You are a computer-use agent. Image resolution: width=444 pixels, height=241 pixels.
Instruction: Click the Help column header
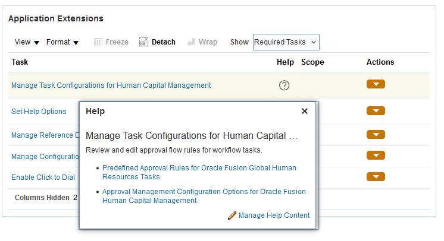[285, 62]
